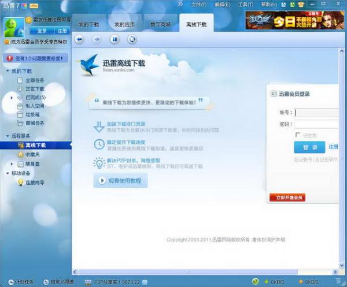Click the red 立即开通会员 button
Image resolution: width=347 pixels, height=287 pixels.
pos(287,197)
